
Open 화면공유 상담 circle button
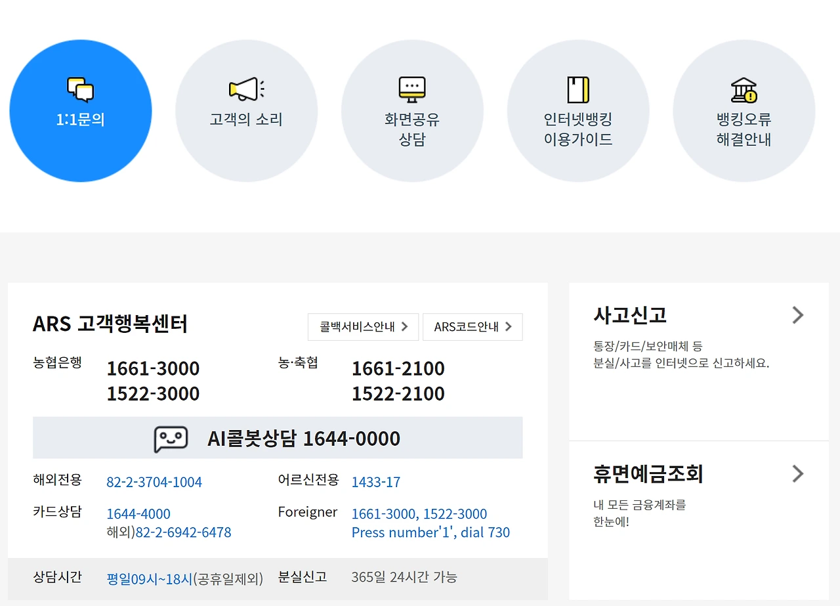(412, 111)
